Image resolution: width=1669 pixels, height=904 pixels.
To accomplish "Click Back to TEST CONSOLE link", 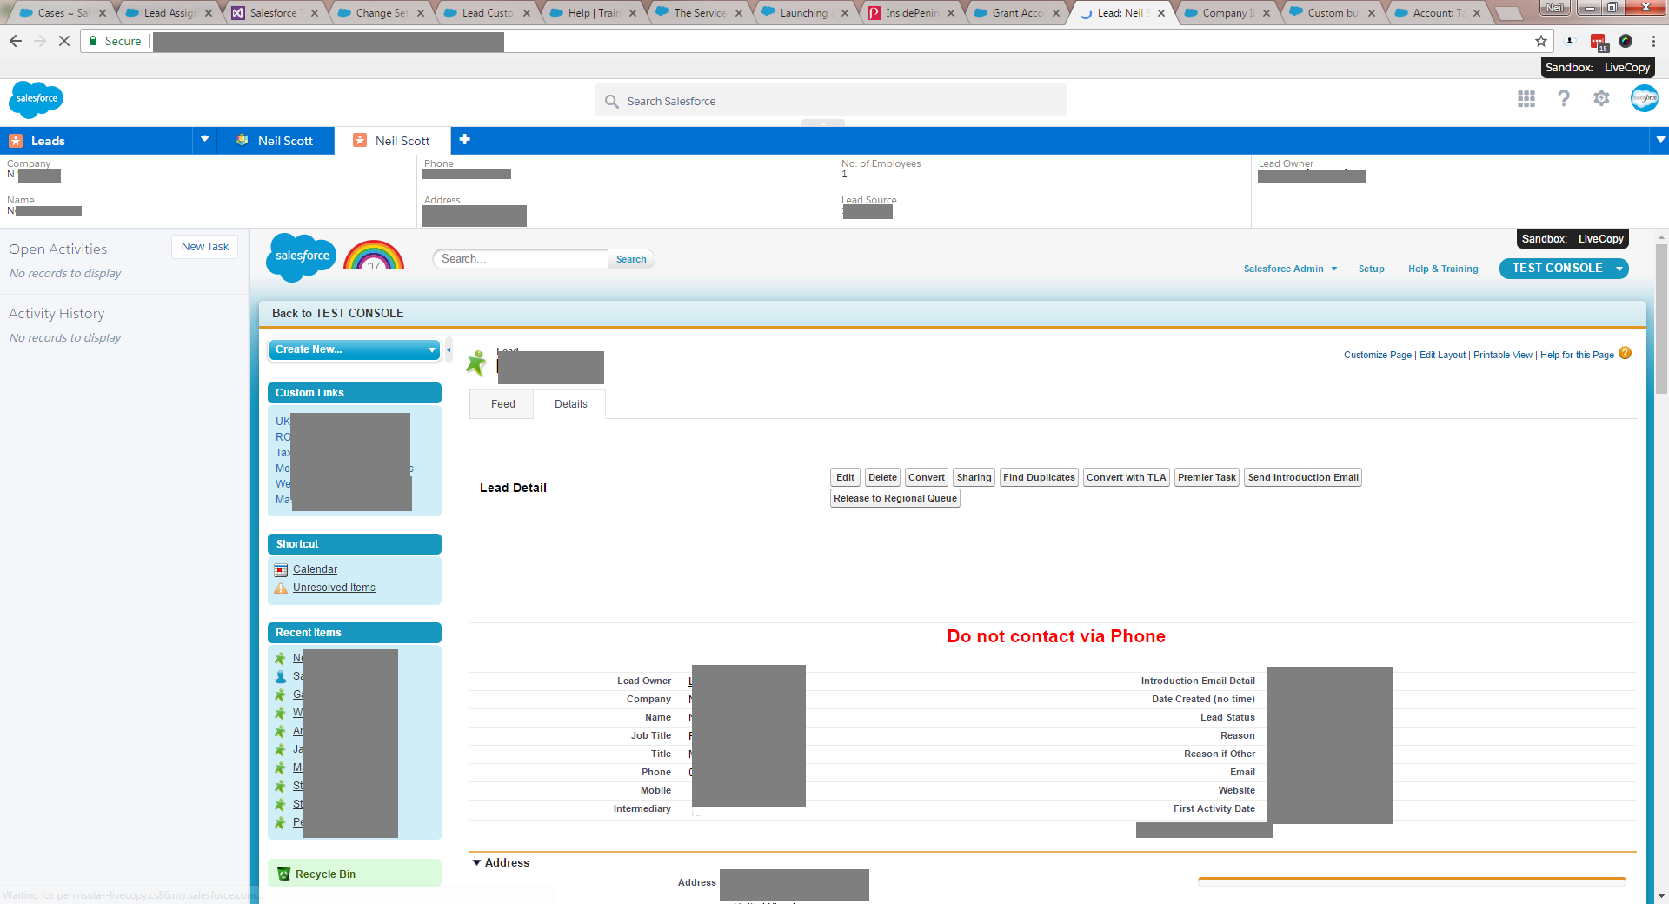I will (337, 313).
